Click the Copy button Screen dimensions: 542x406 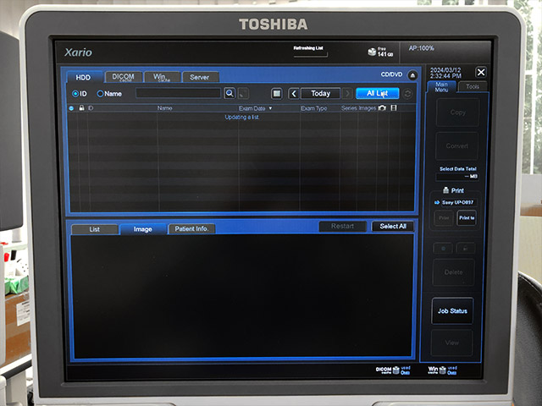click(x=457, y=112)
